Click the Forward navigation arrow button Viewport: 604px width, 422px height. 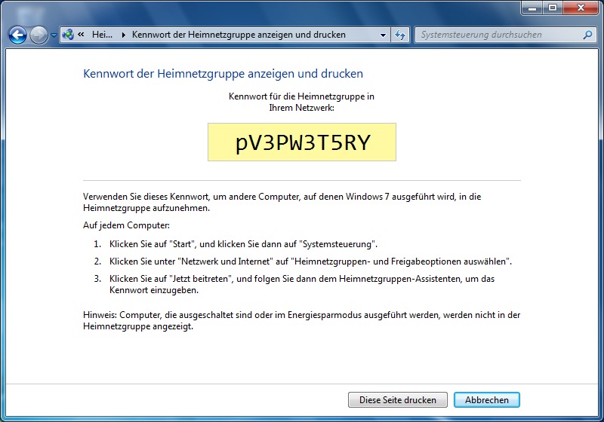click(x=39, y=35)
